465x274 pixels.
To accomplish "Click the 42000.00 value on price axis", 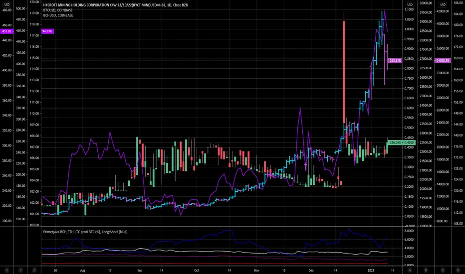I will click(443, 11).
